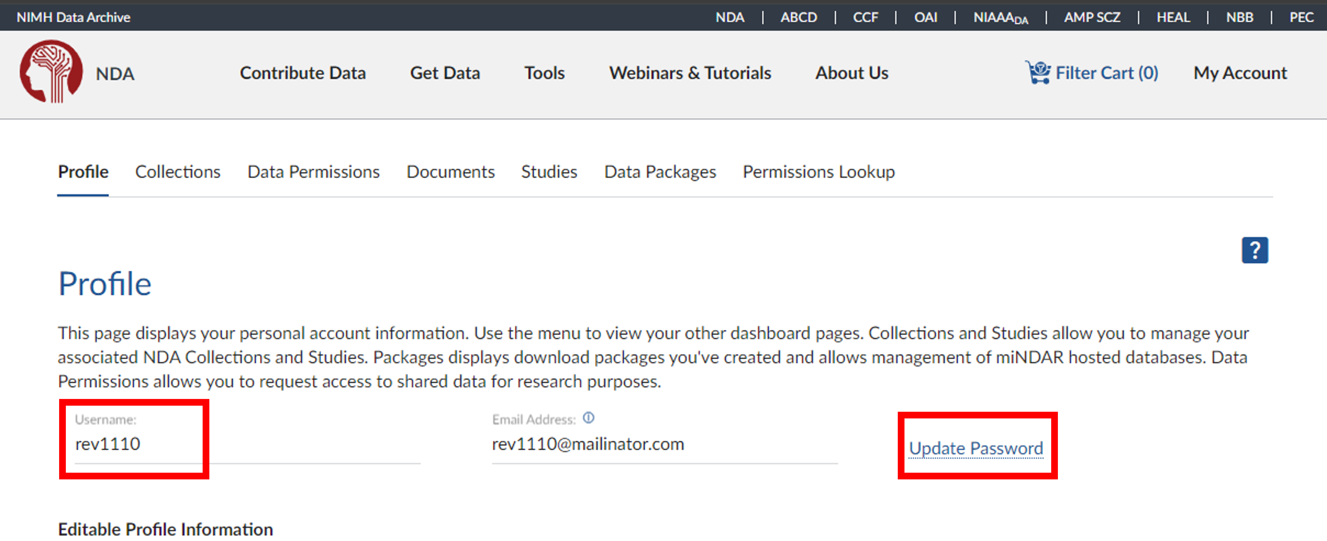Go to the Studies tab

coord(549,172)
